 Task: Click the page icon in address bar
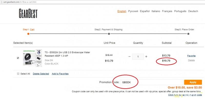(x=2, y=2)
